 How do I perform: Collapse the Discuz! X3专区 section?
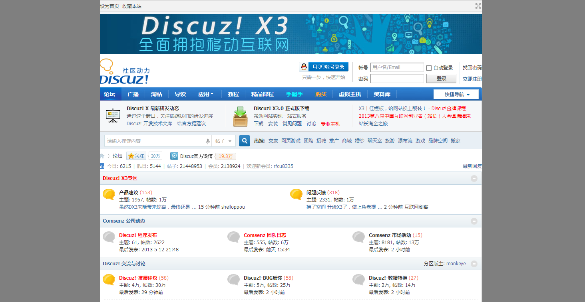coord(474,178)
